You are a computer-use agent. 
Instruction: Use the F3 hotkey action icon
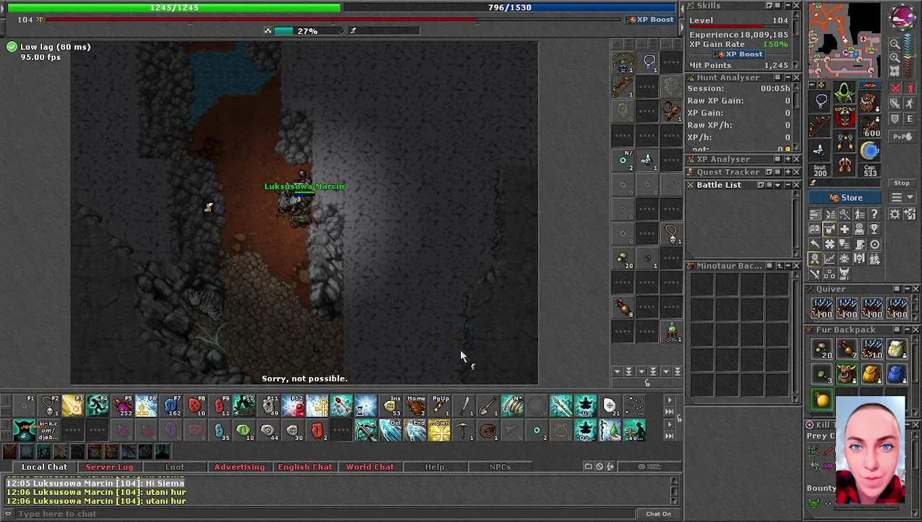[x=73, y=406]
